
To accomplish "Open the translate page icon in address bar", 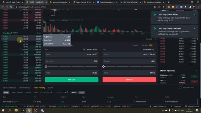I will click(155, 7).
